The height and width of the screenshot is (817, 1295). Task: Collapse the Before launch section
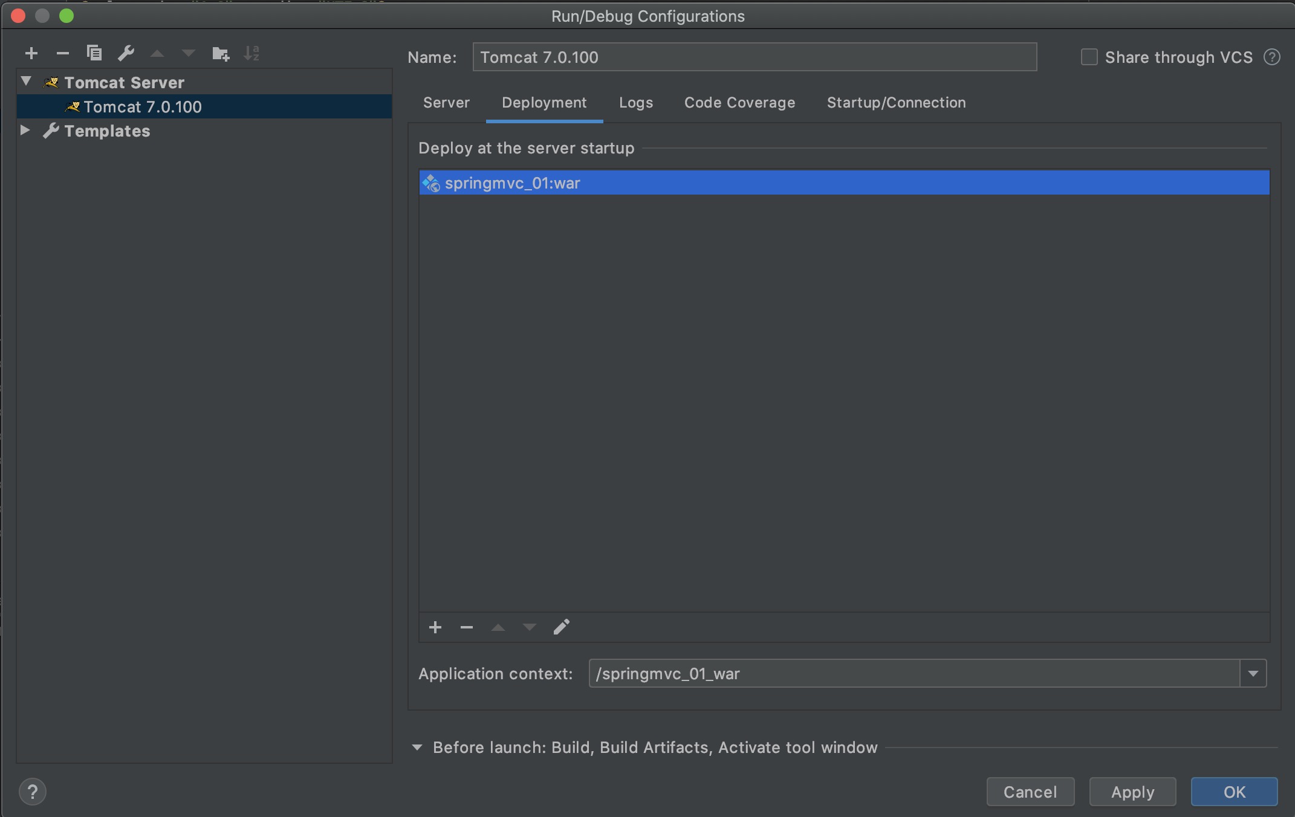coord(417,748)
